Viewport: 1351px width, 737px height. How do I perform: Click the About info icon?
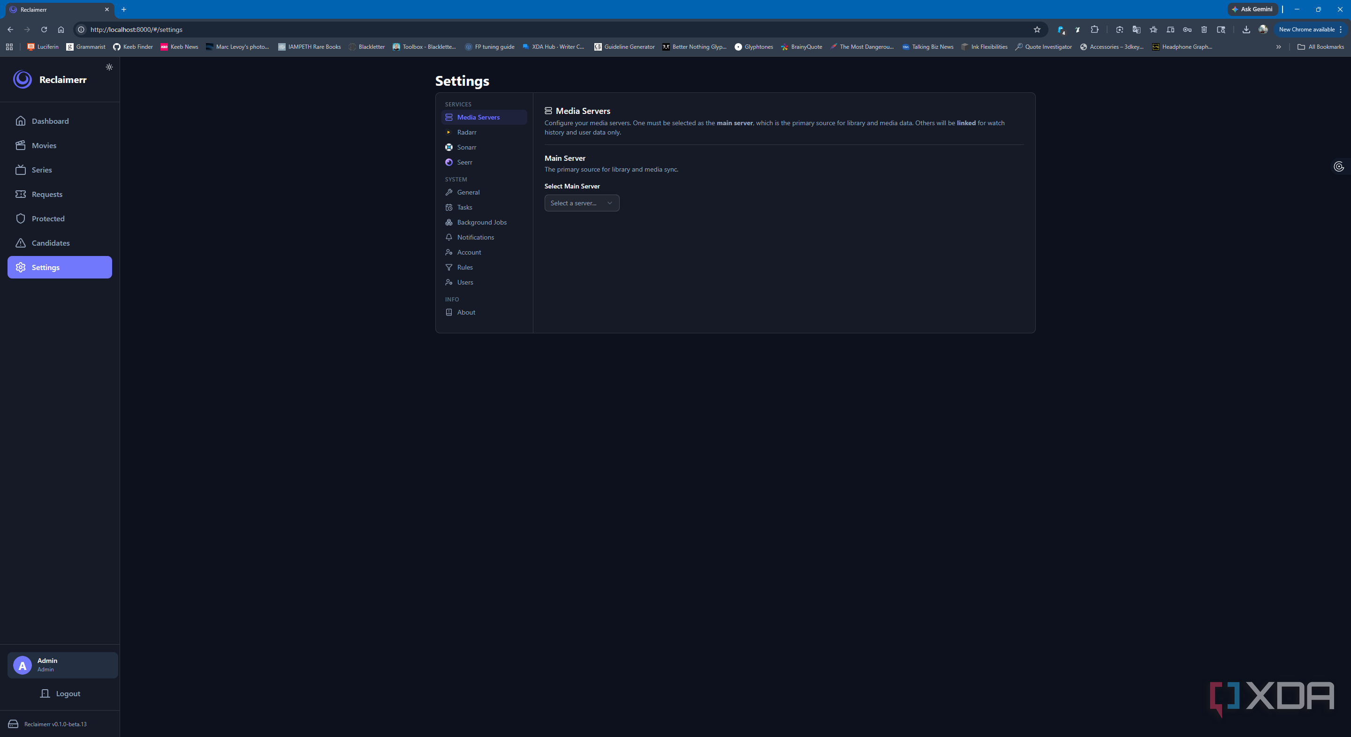point(449,312)
